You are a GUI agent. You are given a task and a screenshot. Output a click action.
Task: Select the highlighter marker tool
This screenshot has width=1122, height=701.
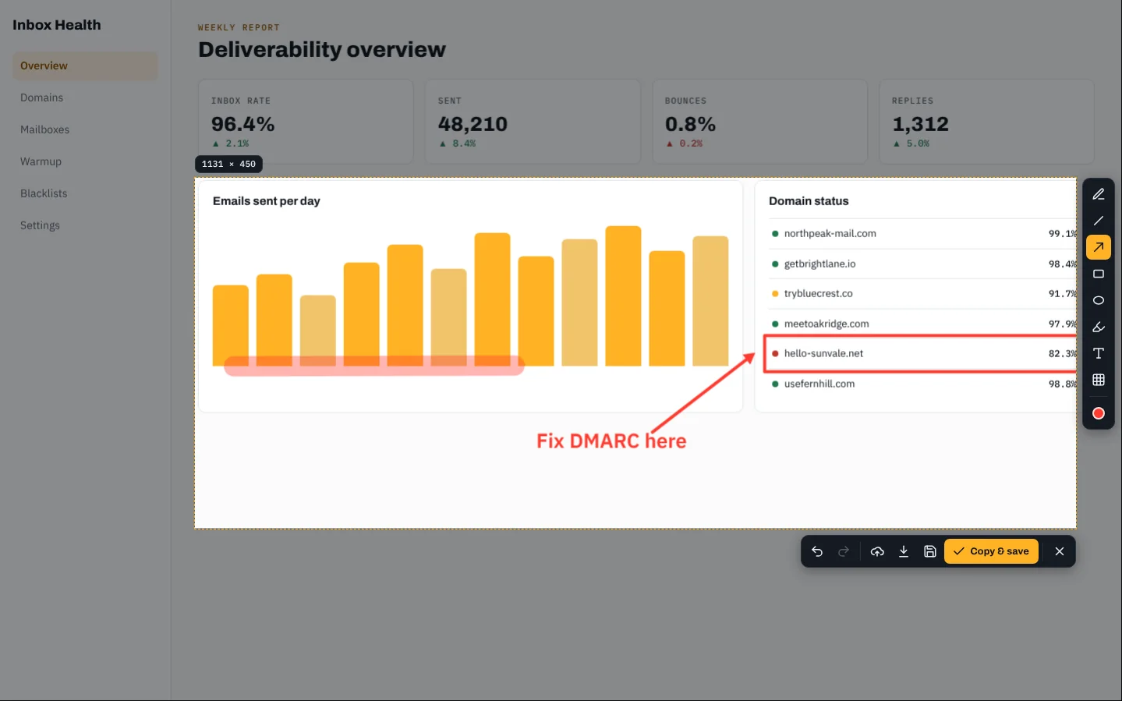tap(1098, 327)
